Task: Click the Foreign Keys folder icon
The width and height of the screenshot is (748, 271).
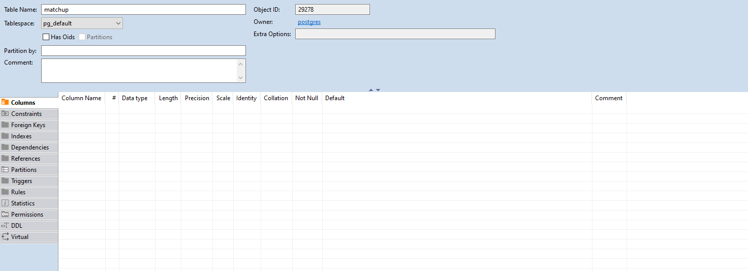Action: click(x=5, y=125)
